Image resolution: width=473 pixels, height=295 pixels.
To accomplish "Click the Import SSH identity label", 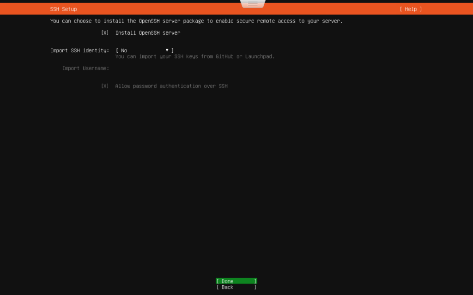I will pos(79,50).
